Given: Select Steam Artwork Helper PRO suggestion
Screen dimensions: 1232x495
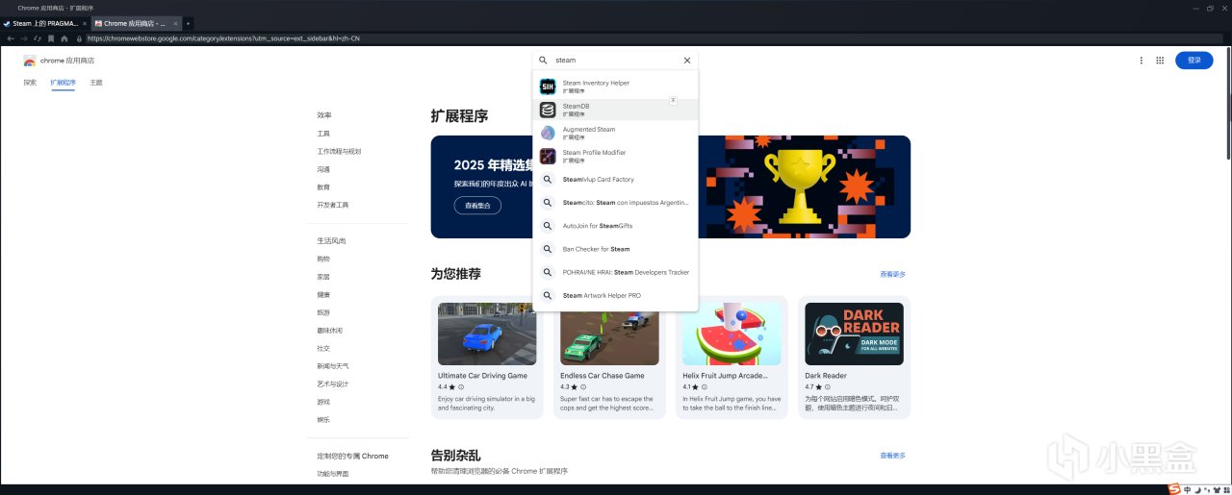Looking at the screenshot, I should [x=615, y=295].
